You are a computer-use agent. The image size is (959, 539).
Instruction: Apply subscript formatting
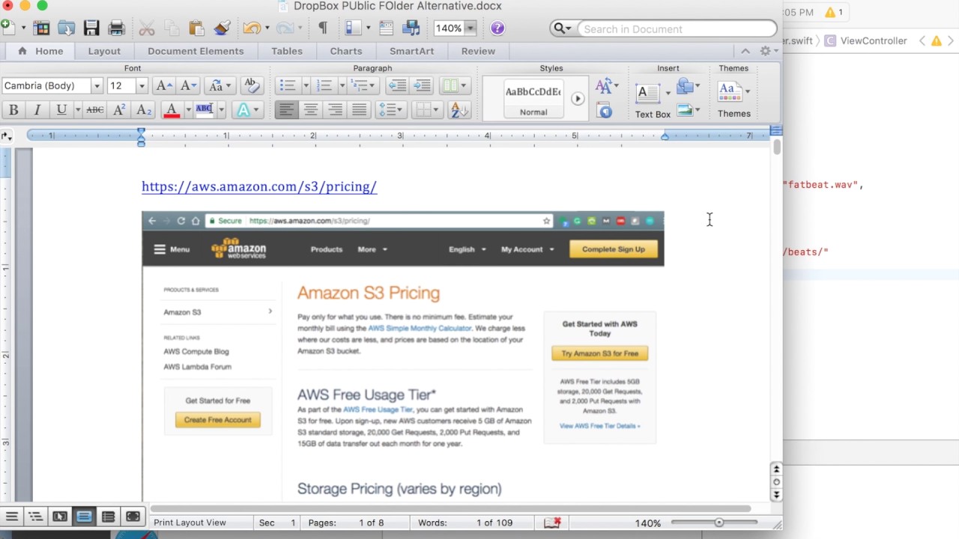coord(144,110)
